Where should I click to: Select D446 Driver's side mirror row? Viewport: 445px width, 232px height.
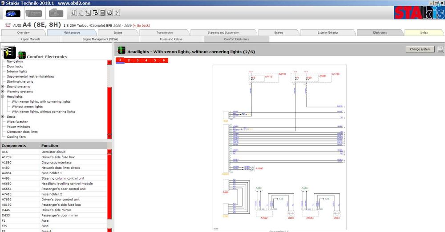pyautogui.click(x=54, y=210)
